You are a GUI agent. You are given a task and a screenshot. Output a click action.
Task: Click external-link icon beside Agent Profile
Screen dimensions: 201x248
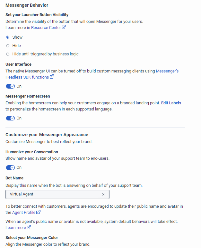[x=39, y=212]
